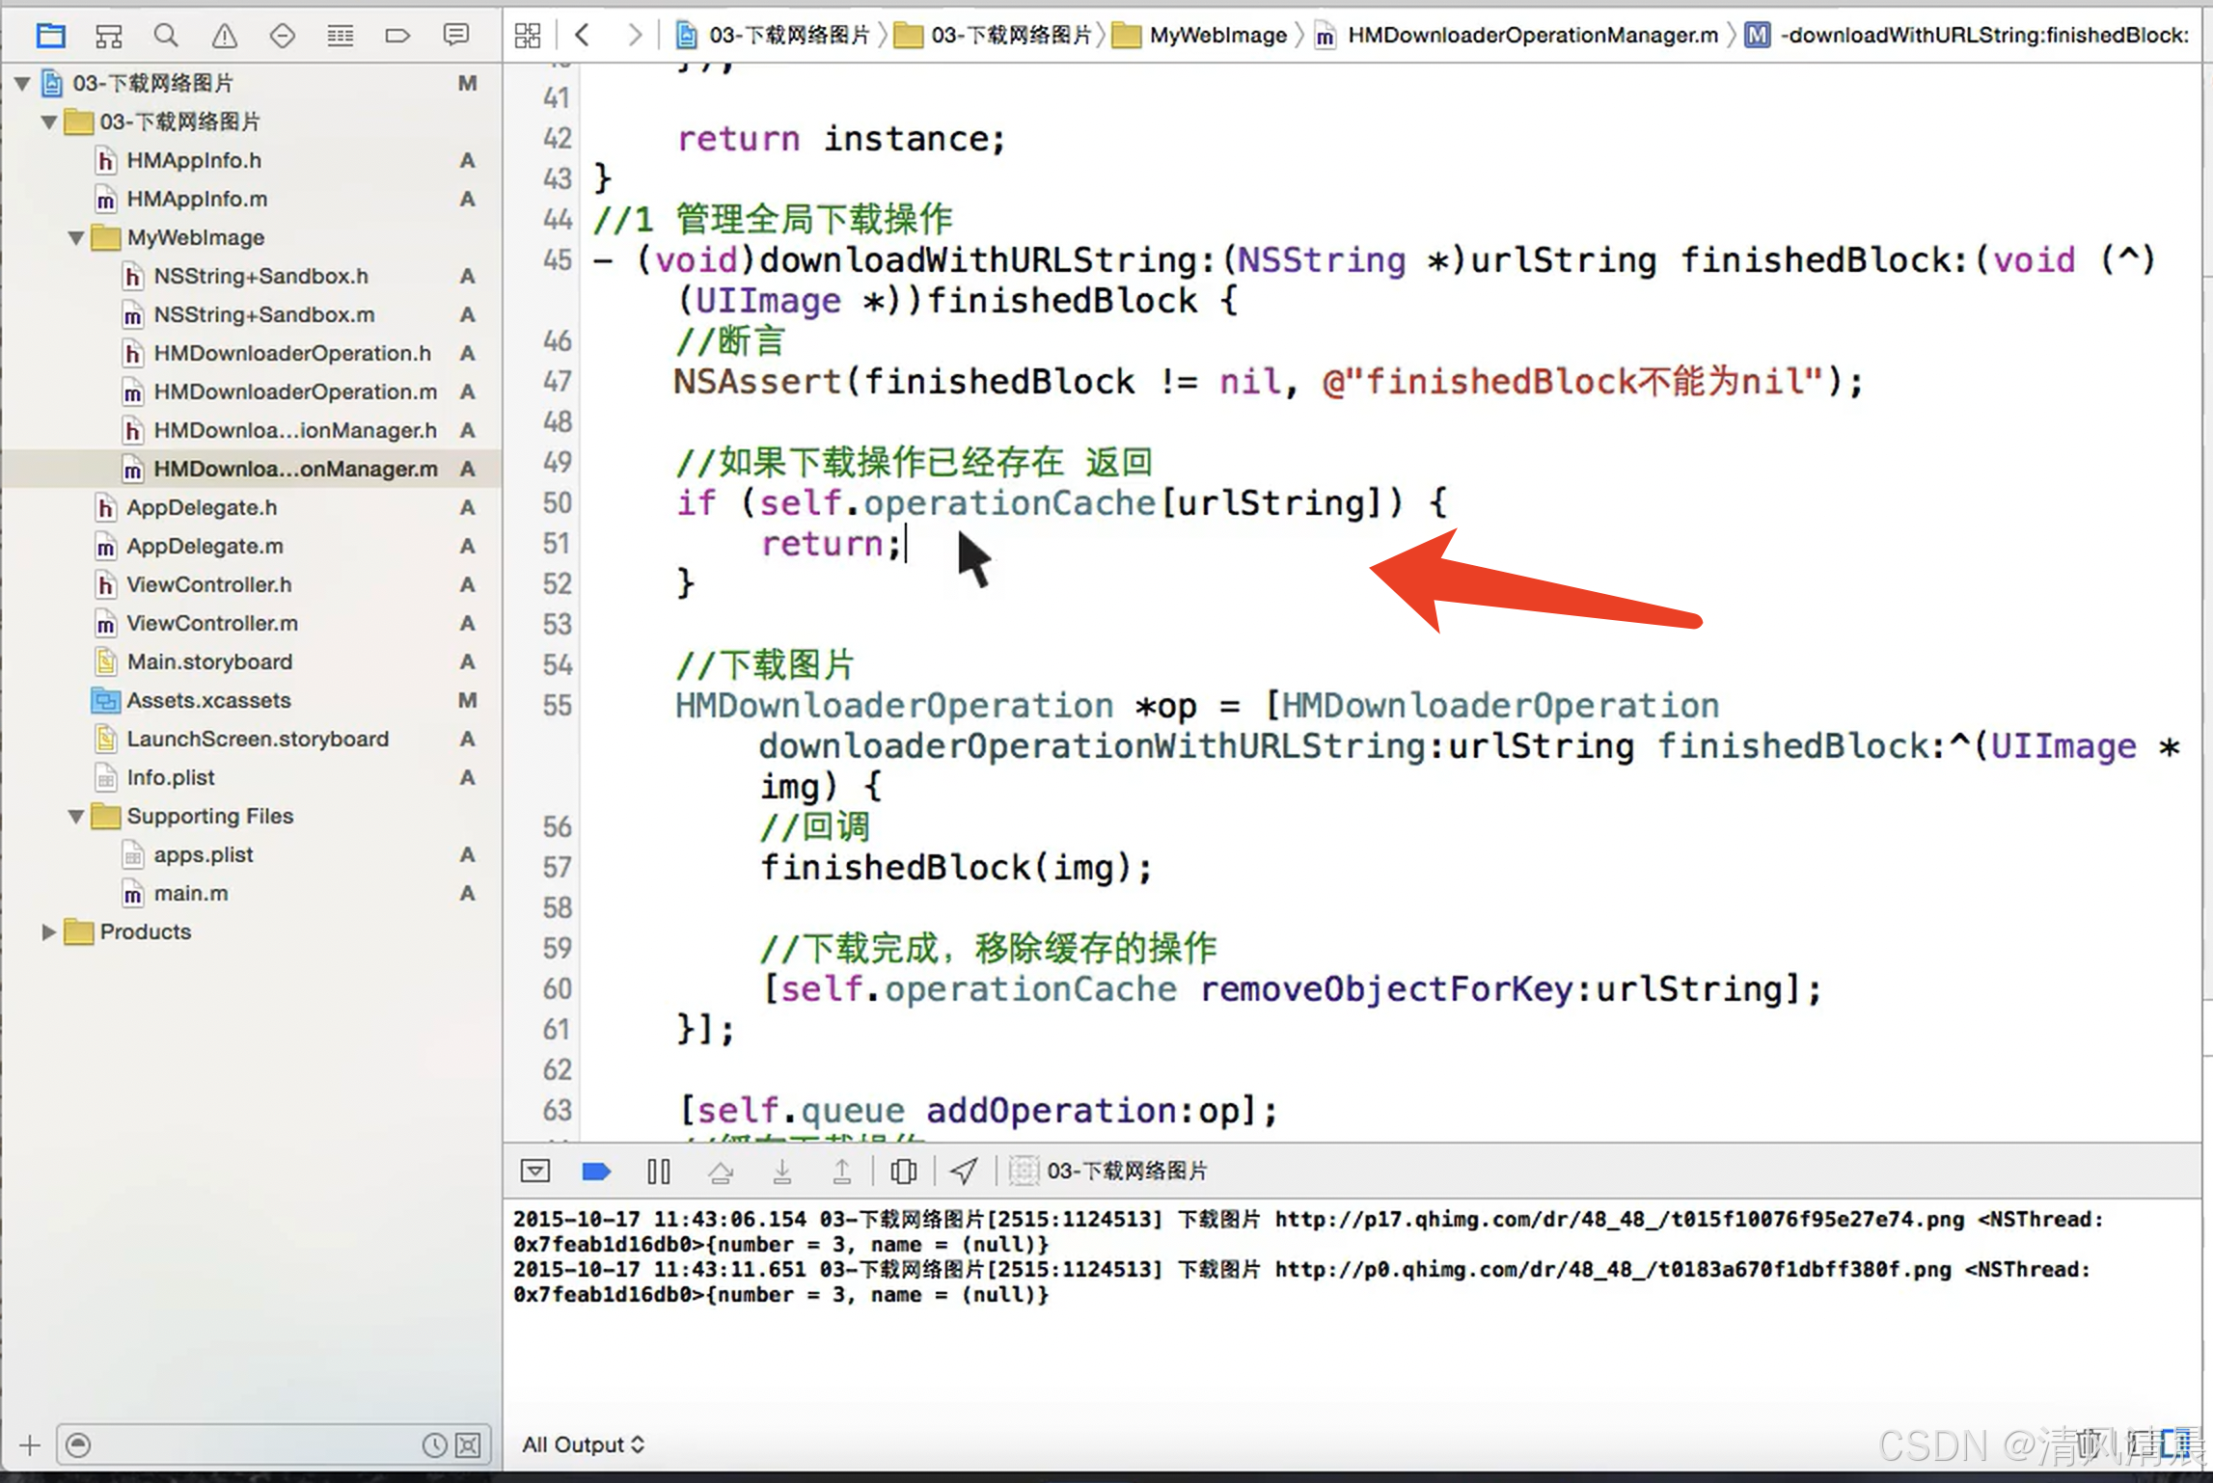Click the Pause program execution button
The height and width of the screenshot is (1483, 2213).
(659, 1171)
